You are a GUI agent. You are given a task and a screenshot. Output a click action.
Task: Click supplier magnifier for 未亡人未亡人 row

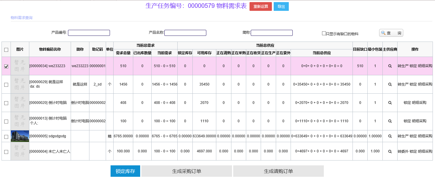(390, 151)
